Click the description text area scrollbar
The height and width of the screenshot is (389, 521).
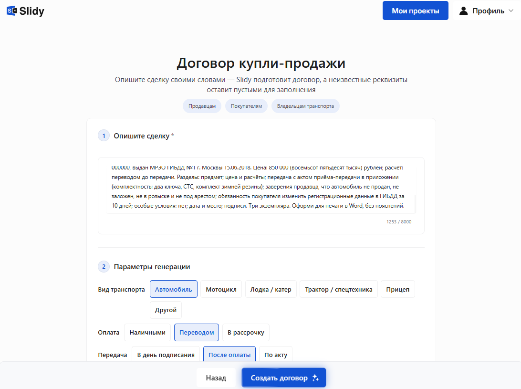tap(415, 203)
